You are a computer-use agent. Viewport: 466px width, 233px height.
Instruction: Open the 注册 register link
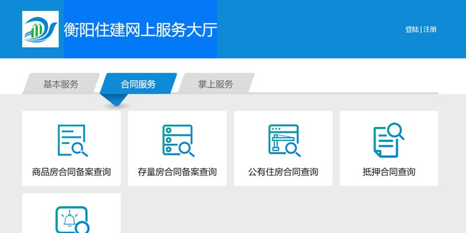point(430,30)
